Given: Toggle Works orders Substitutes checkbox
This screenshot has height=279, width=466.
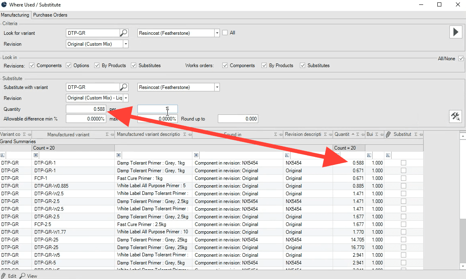Looking at the screenshot, I should [x=303, y=66].
